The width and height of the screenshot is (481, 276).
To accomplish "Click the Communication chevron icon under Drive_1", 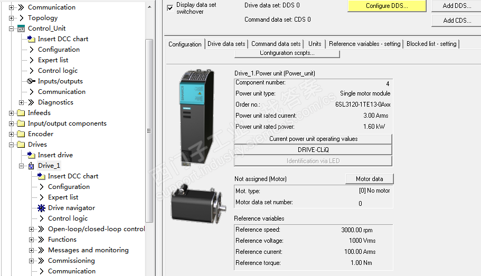I will coord(42,271).
